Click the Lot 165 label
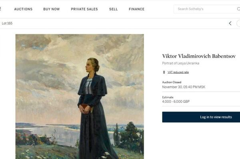The image size is (240, 159). coord(7,24)
